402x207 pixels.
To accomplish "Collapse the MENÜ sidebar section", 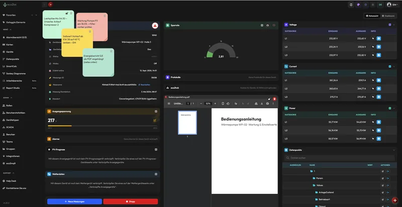I will [10, 30].
